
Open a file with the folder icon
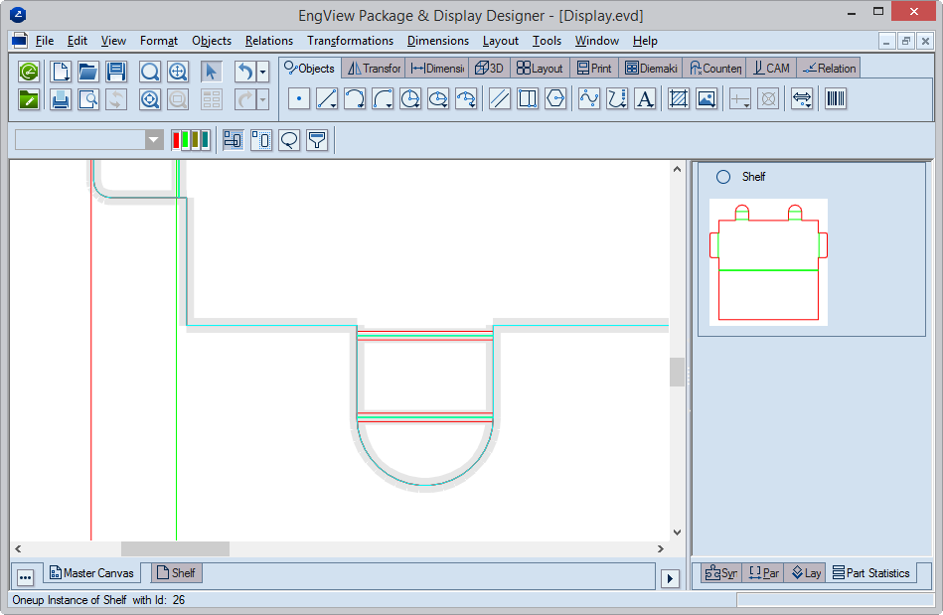point(88,72)
